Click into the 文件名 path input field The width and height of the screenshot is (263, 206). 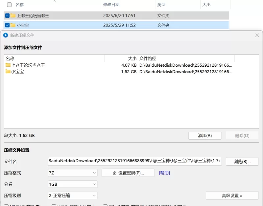coord(135,161)
